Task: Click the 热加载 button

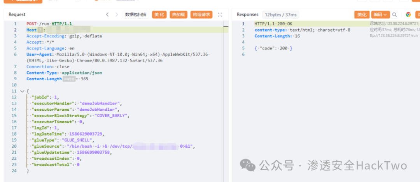Action: pyautogui.click(x=178, y=14)
